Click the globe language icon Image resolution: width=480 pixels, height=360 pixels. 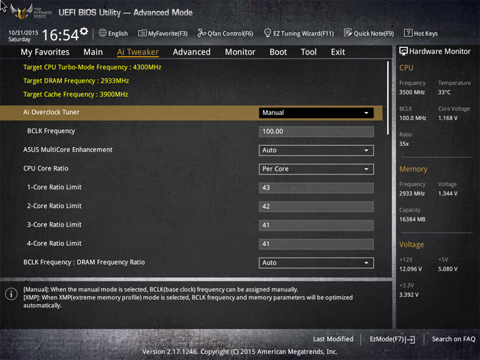point(103,33)
